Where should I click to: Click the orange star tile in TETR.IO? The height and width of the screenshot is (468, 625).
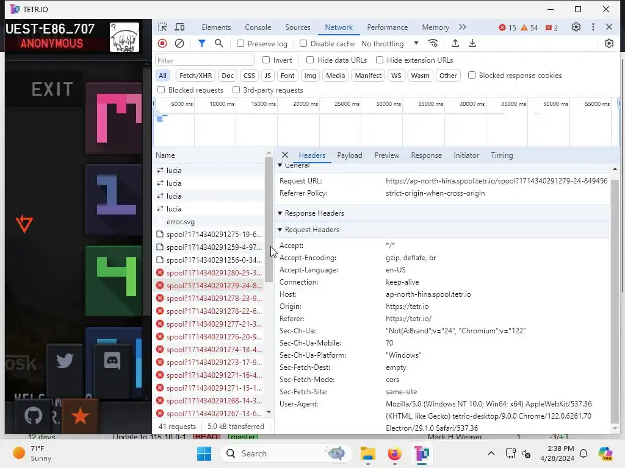coord(80,416)
